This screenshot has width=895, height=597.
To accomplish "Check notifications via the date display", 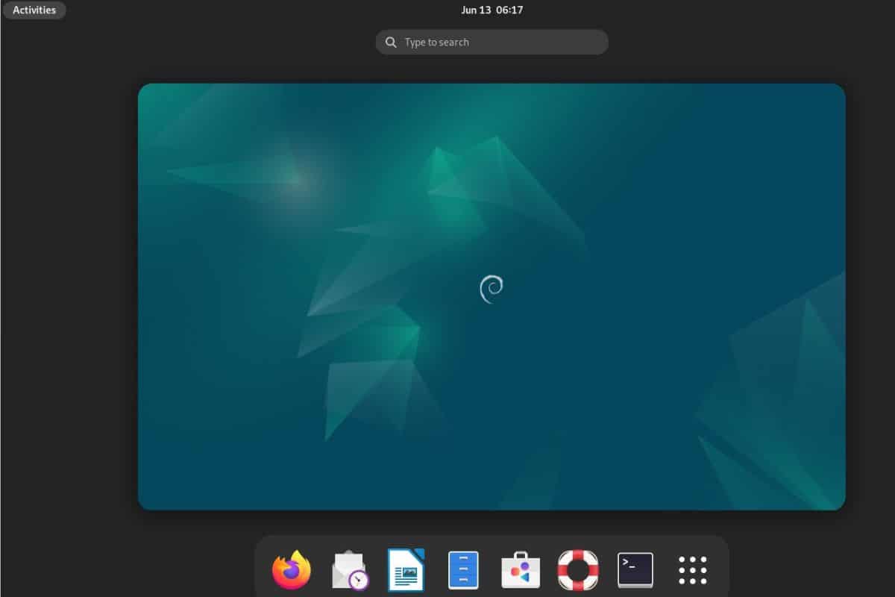I will click(x=492, y=10).
